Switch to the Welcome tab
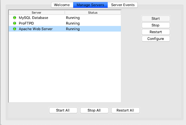The image size is (186, 125). coord(62,5)
